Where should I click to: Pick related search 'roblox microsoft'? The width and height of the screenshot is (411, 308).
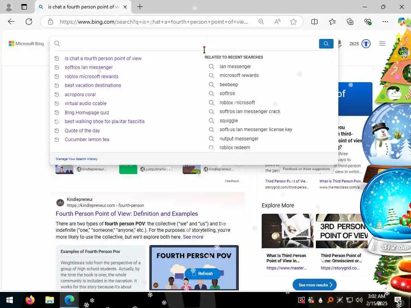(x=237, y=103)
